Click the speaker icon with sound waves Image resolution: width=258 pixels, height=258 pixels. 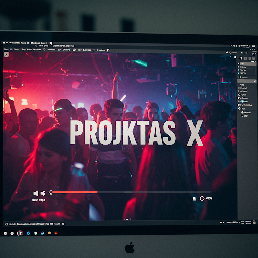pos(43,193)
